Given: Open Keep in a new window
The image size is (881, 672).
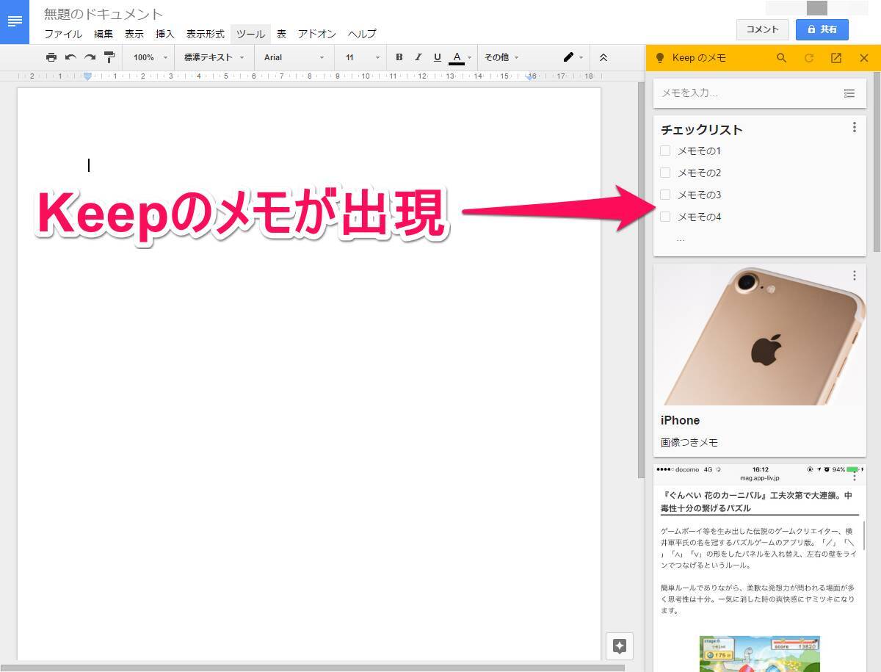Looking at the screenshot, I should (836, 58).
